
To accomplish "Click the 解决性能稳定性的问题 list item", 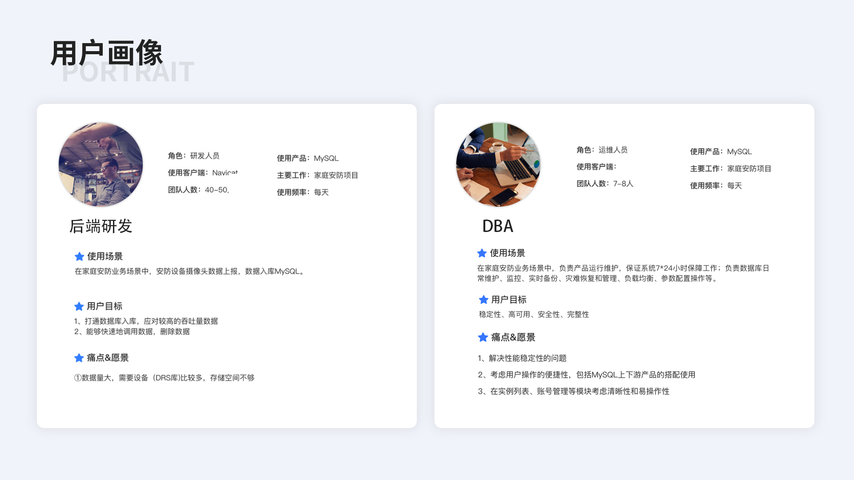I will click(522, 358).
